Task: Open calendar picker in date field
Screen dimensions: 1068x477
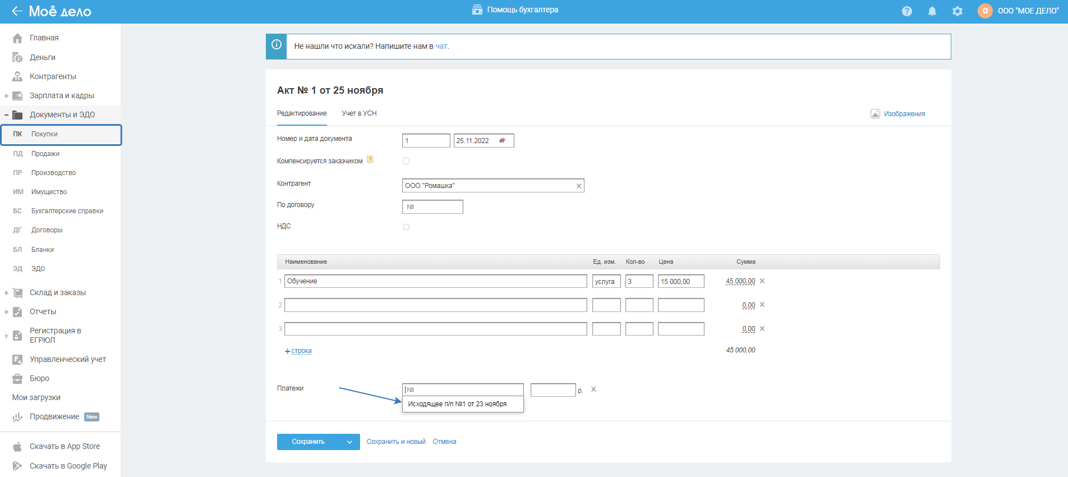Action: [x=502, y=141]
